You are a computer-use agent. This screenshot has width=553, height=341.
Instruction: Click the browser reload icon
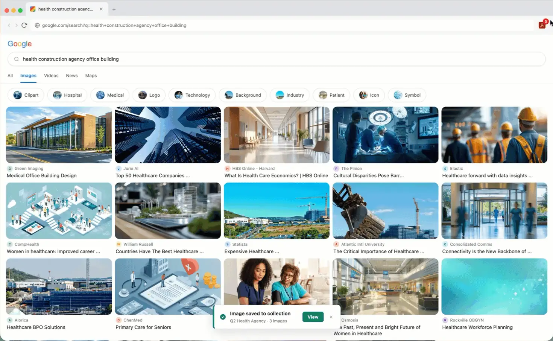tap(24, 25)
